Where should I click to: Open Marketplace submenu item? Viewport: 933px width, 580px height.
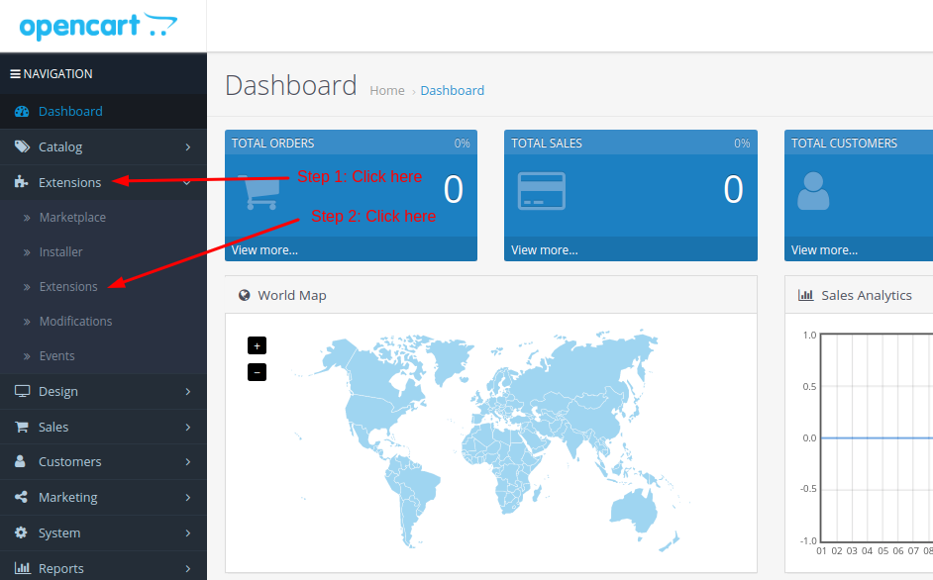tap(72, 217)
